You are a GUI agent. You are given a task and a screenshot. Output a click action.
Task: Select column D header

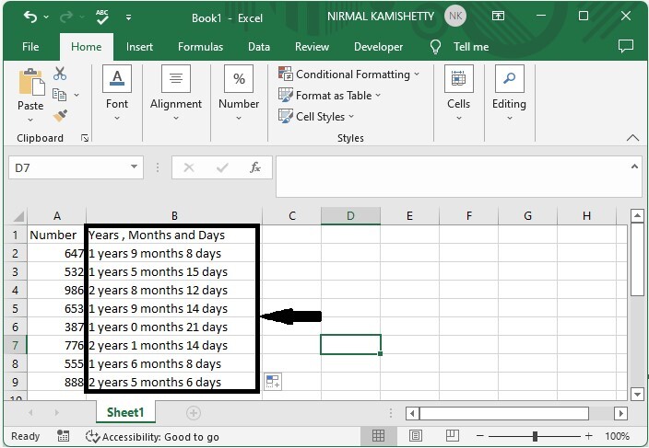(x=350, y=216)
